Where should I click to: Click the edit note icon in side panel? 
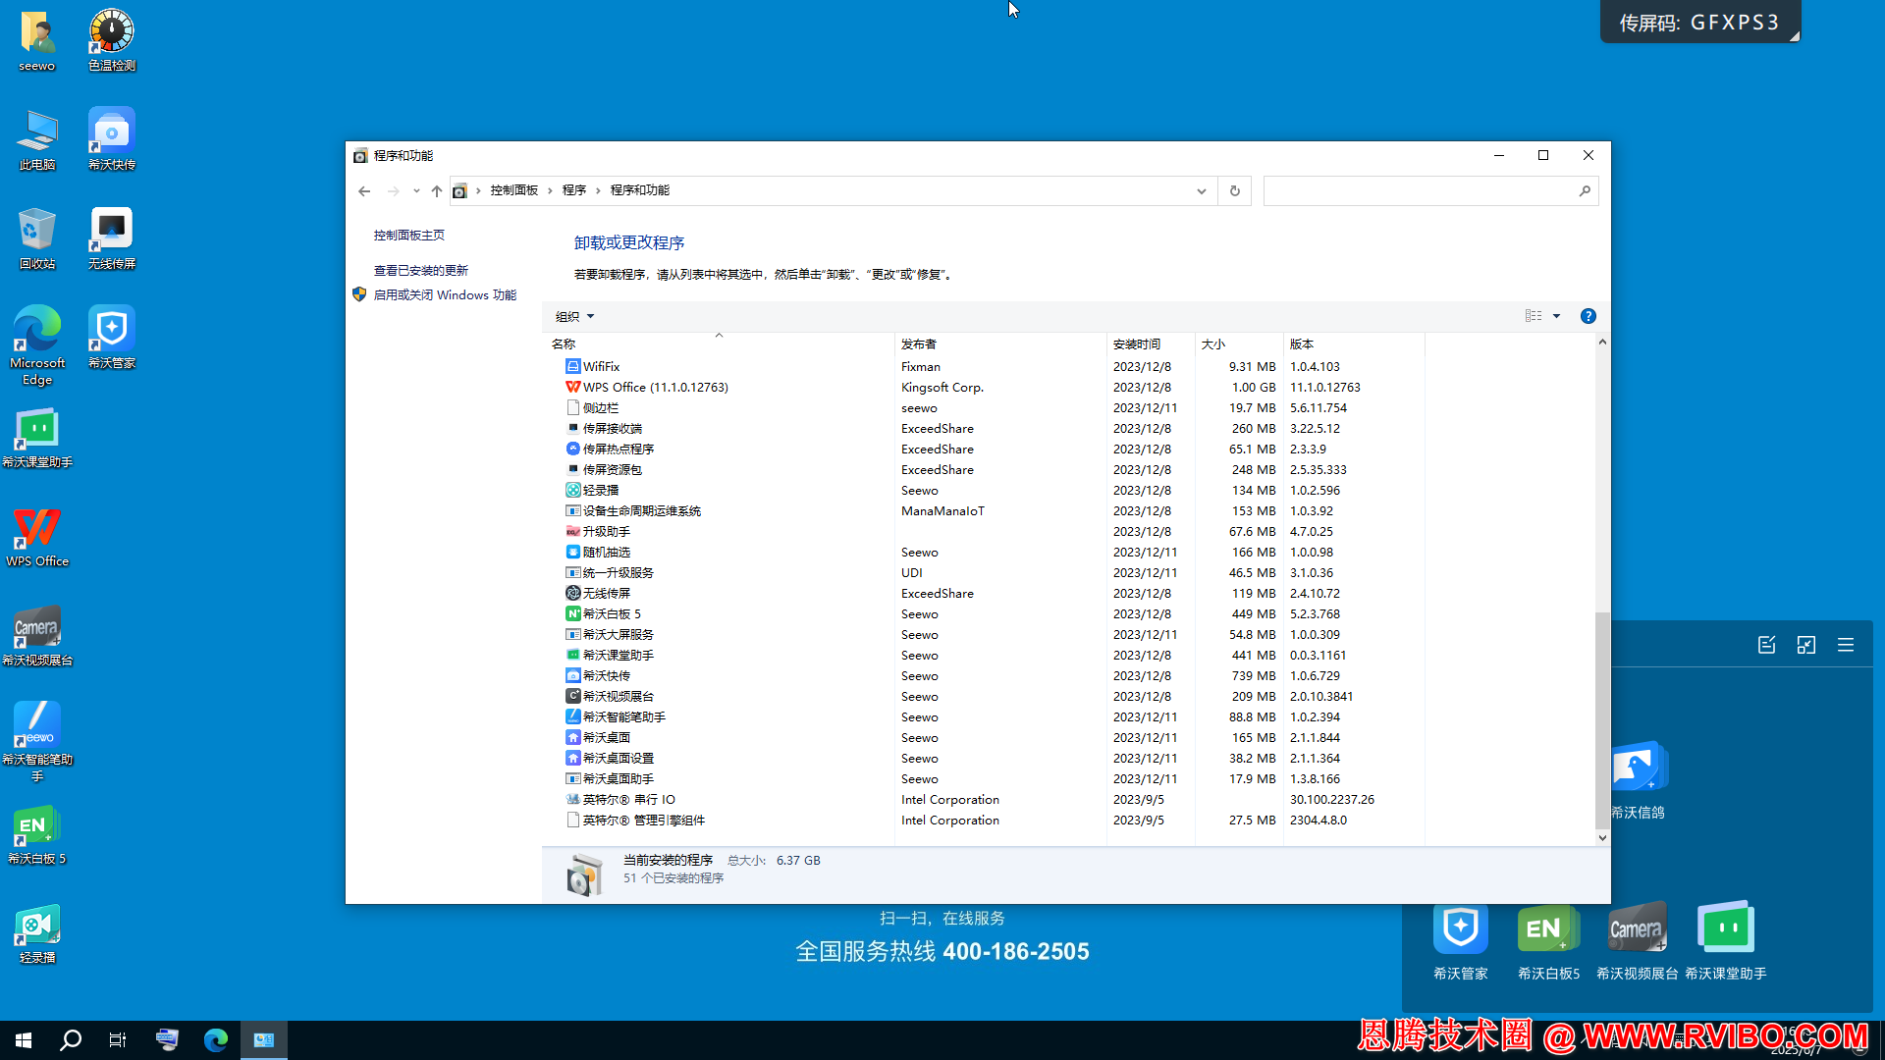tap(1766, 645)
